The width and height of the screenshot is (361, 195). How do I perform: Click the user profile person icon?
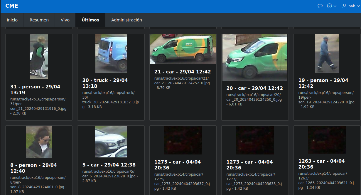click(x=344, y=6)
